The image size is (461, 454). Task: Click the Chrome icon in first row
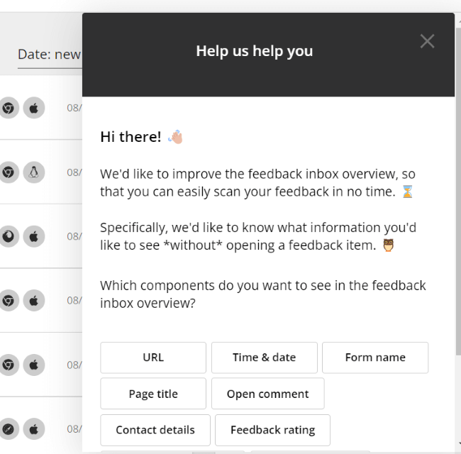(x=8, y=108)
